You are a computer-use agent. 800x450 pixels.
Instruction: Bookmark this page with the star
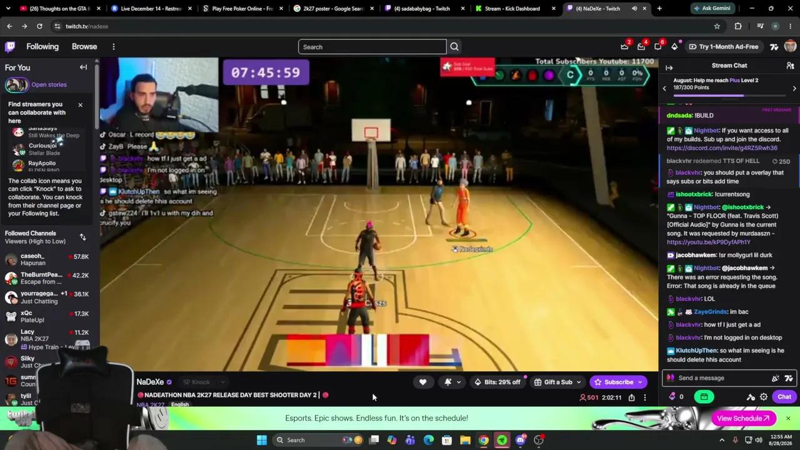[717, 26]
